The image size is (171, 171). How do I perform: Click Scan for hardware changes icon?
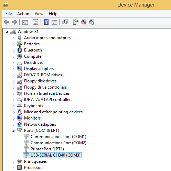click(65, 22)
